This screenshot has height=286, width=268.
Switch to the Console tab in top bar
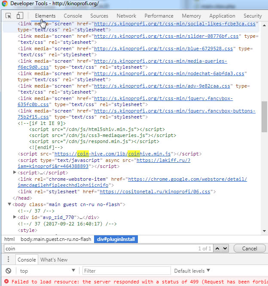click(x=73, y=16)
